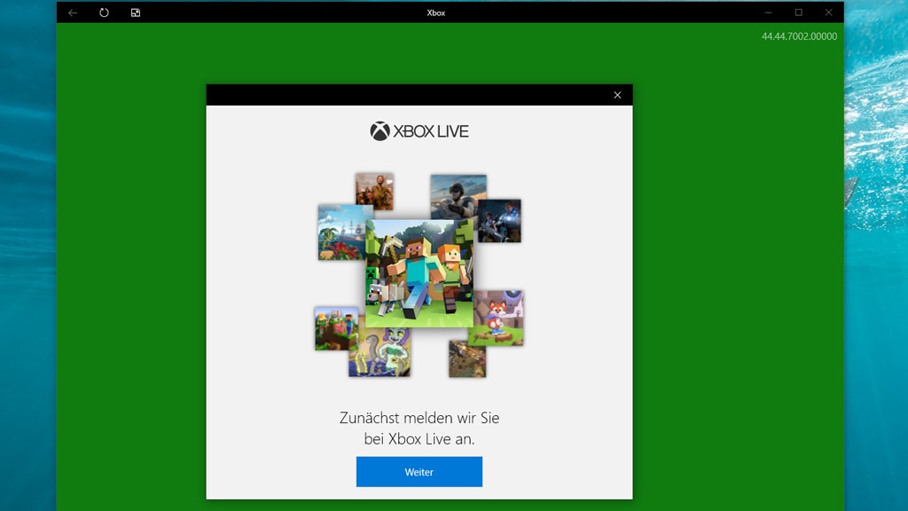
Task: Click the 'Zunächst melden wir Sie' text
Action: pyautogui.click(x=419, y=418)
